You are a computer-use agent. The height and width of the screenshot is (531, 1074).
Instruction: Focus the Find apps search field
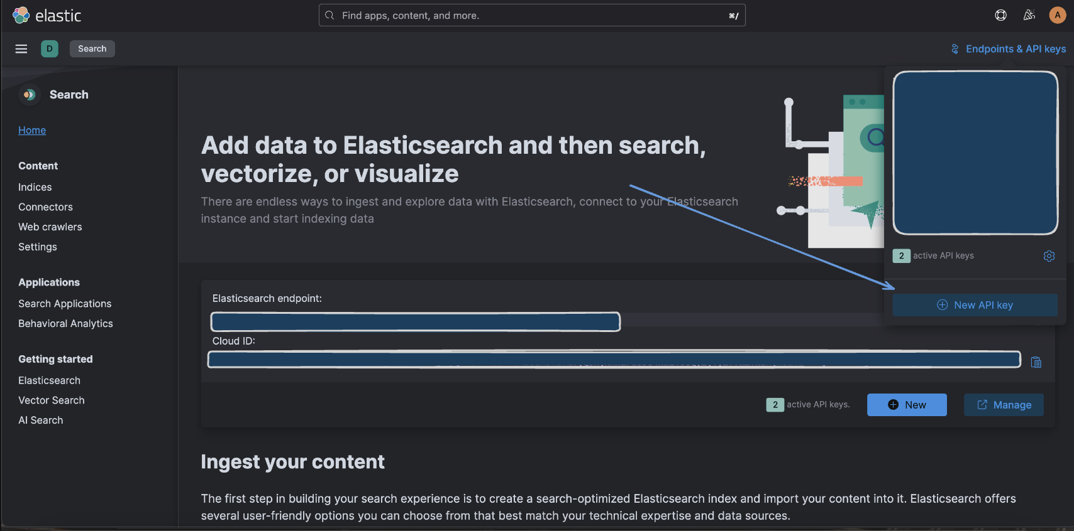(x=532, y=15)
